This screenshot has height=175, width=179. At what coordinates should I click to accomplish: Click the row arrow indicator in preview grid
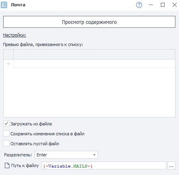coord(8,63)
